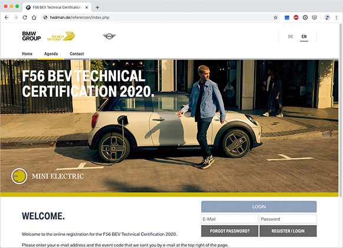Screen dimensions: 343x248
Task: Open red adblock extension icon
Action: tap(296, 18)
